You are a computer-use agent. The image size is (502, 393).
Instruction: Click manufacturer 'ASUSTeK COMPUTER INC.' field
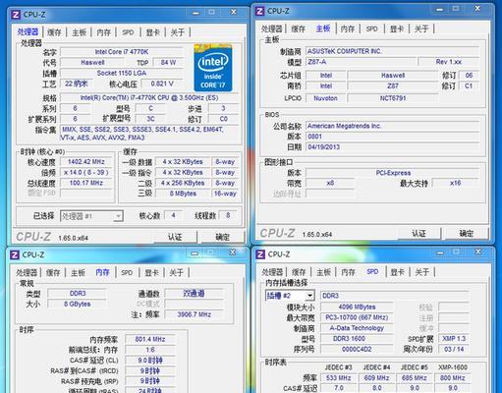[x=392, y=51]
